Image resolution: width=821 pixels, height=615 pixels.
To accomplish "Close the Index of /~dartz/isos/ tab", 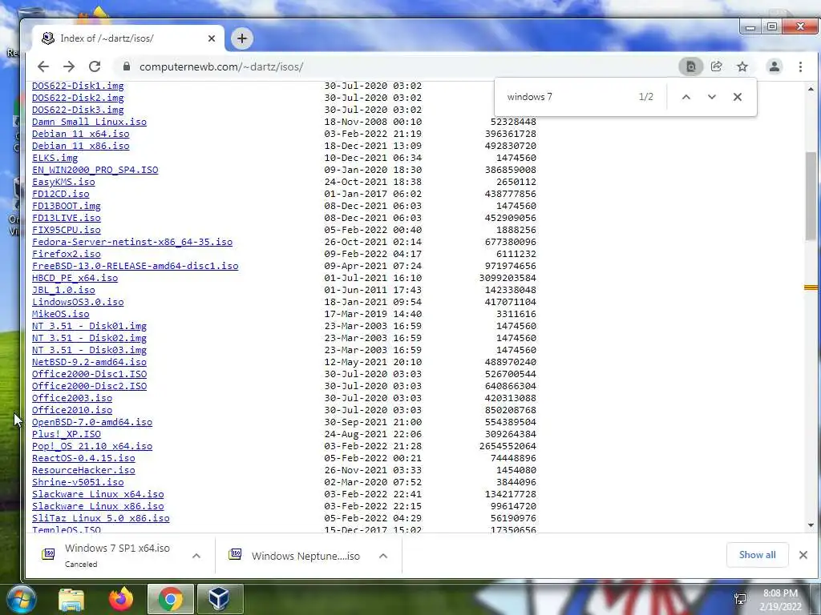I will (x=212, y=38).
